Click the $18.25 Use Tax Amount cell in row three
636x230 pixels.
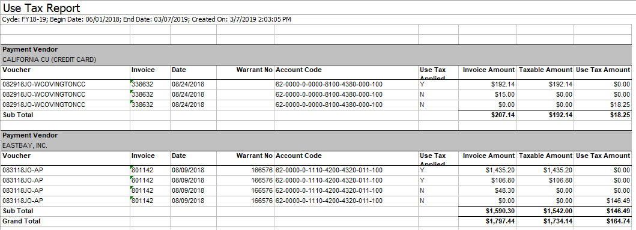click(602, 104)
